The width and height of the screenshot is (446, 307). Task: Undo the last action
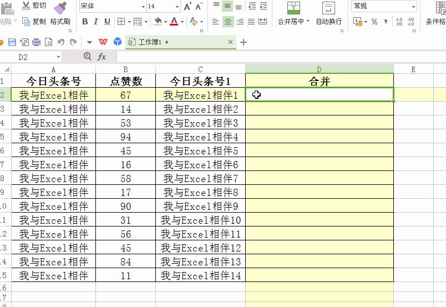coord(61,42)
